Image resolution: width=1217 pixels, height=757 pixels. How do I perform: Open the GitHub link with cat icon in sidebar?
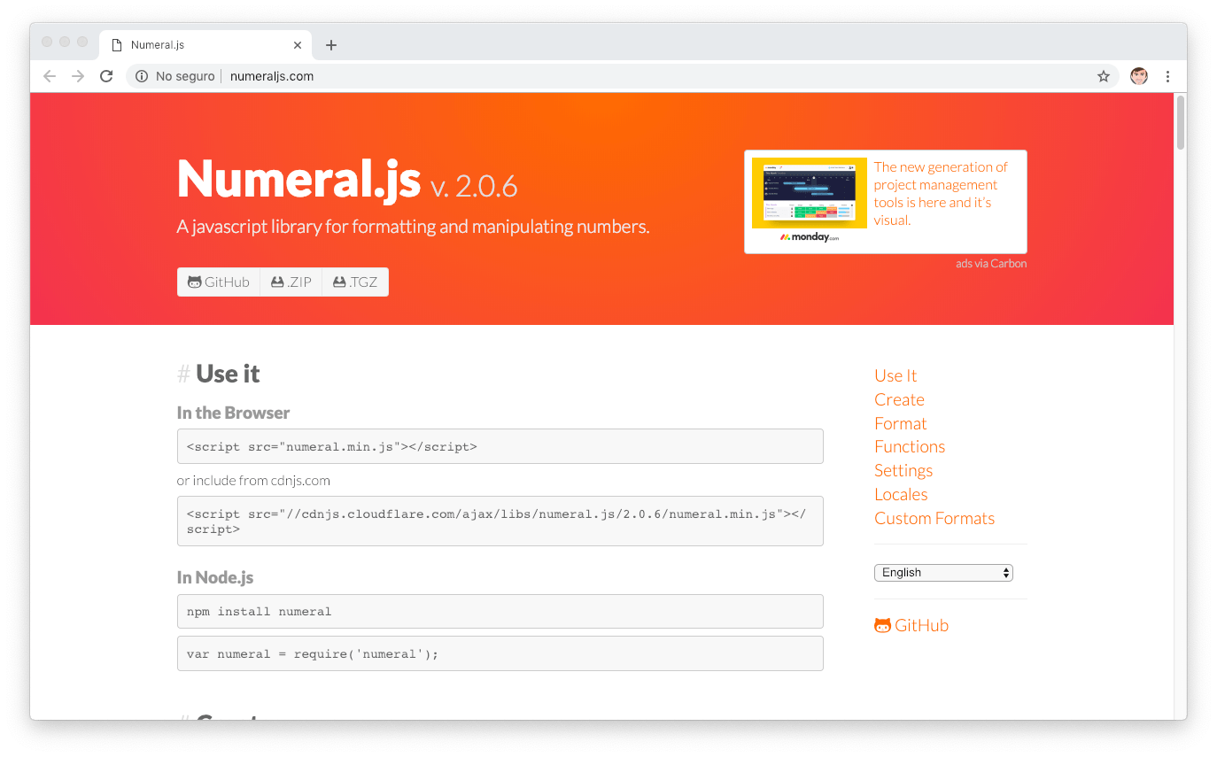(x=911, y=625)
